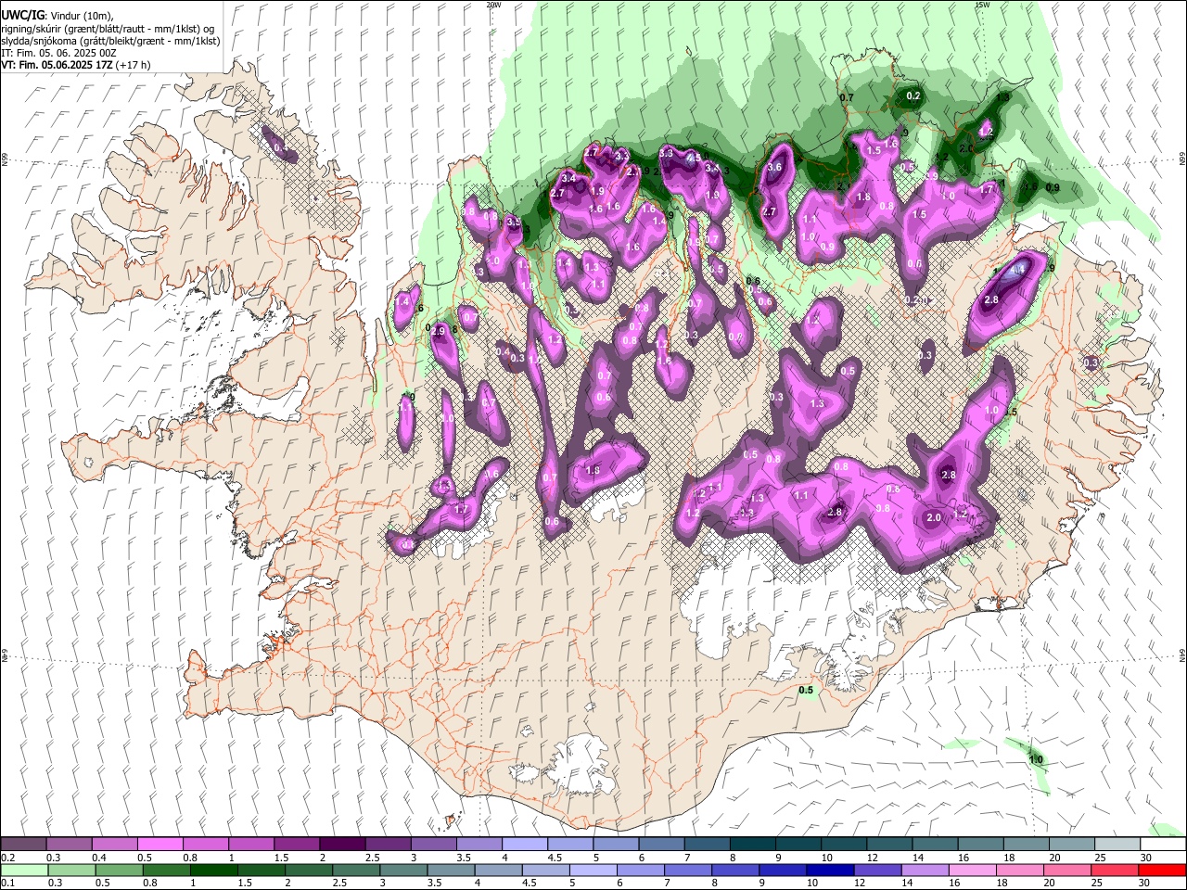The width and height of the screenshot is (1187, 890).
Task: Select the 'IT: Fim. 05. 06. 2025 00Z' init time
Action: (x=58, y=53)
